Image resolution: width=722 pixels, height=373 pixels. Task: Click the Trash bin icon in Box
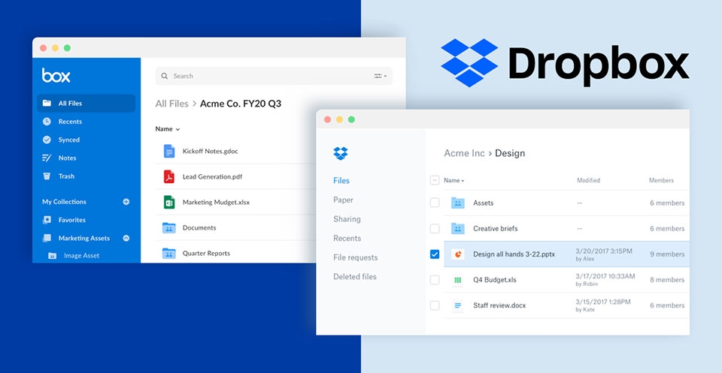pyautogui.click(x=47, y=176)
